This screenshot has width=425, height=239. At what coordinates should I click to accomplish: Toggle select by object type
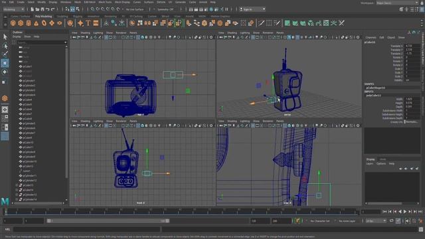click(72, 9)
